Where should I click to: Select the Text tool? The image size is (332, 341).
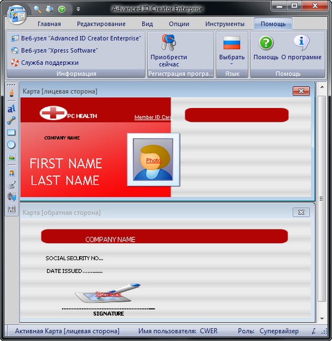pos(11,109)
